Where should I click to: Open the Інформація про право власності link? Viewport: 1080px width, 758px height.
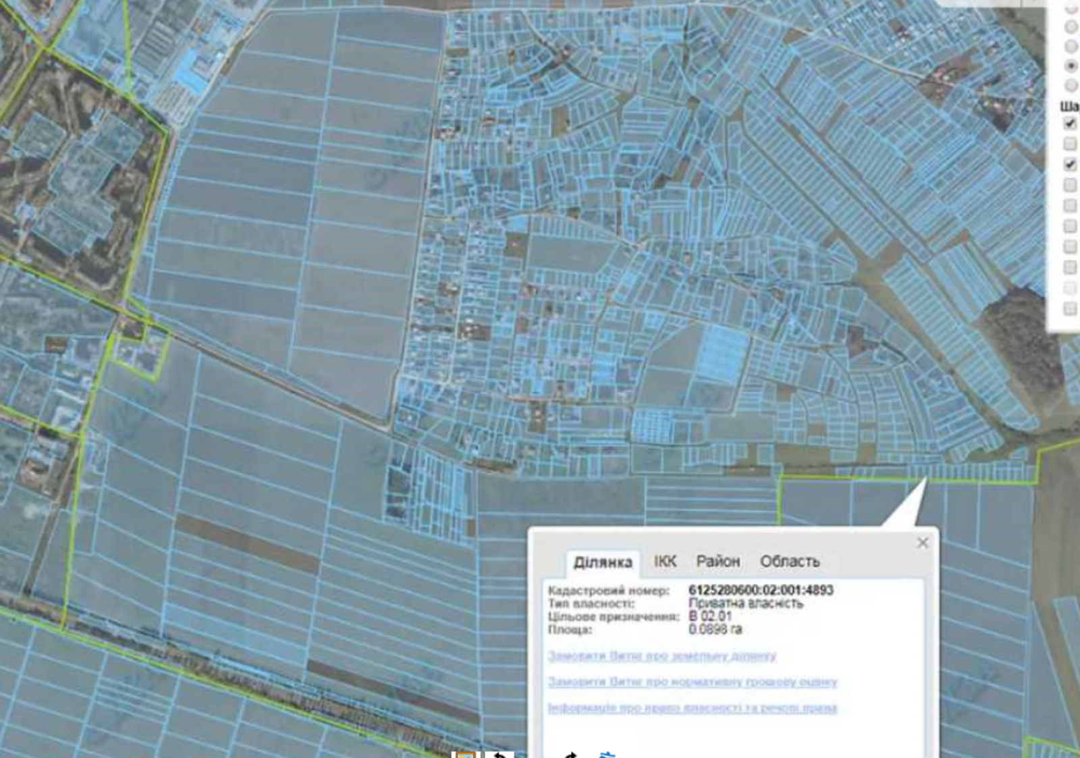tap(692, 707)
